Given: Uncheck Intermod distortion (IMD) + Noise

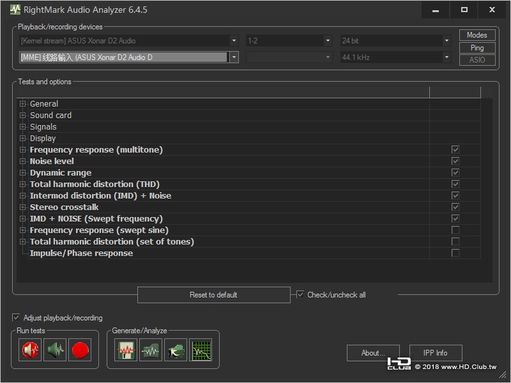Looking at the screenshot, I should click(455, 195).
